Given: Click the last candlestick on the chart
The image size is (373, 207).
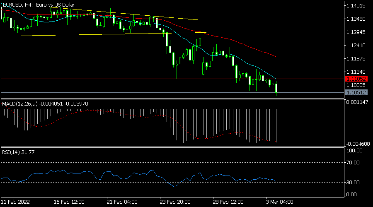Looking at the screenshot, I should (x=276, y=88).
